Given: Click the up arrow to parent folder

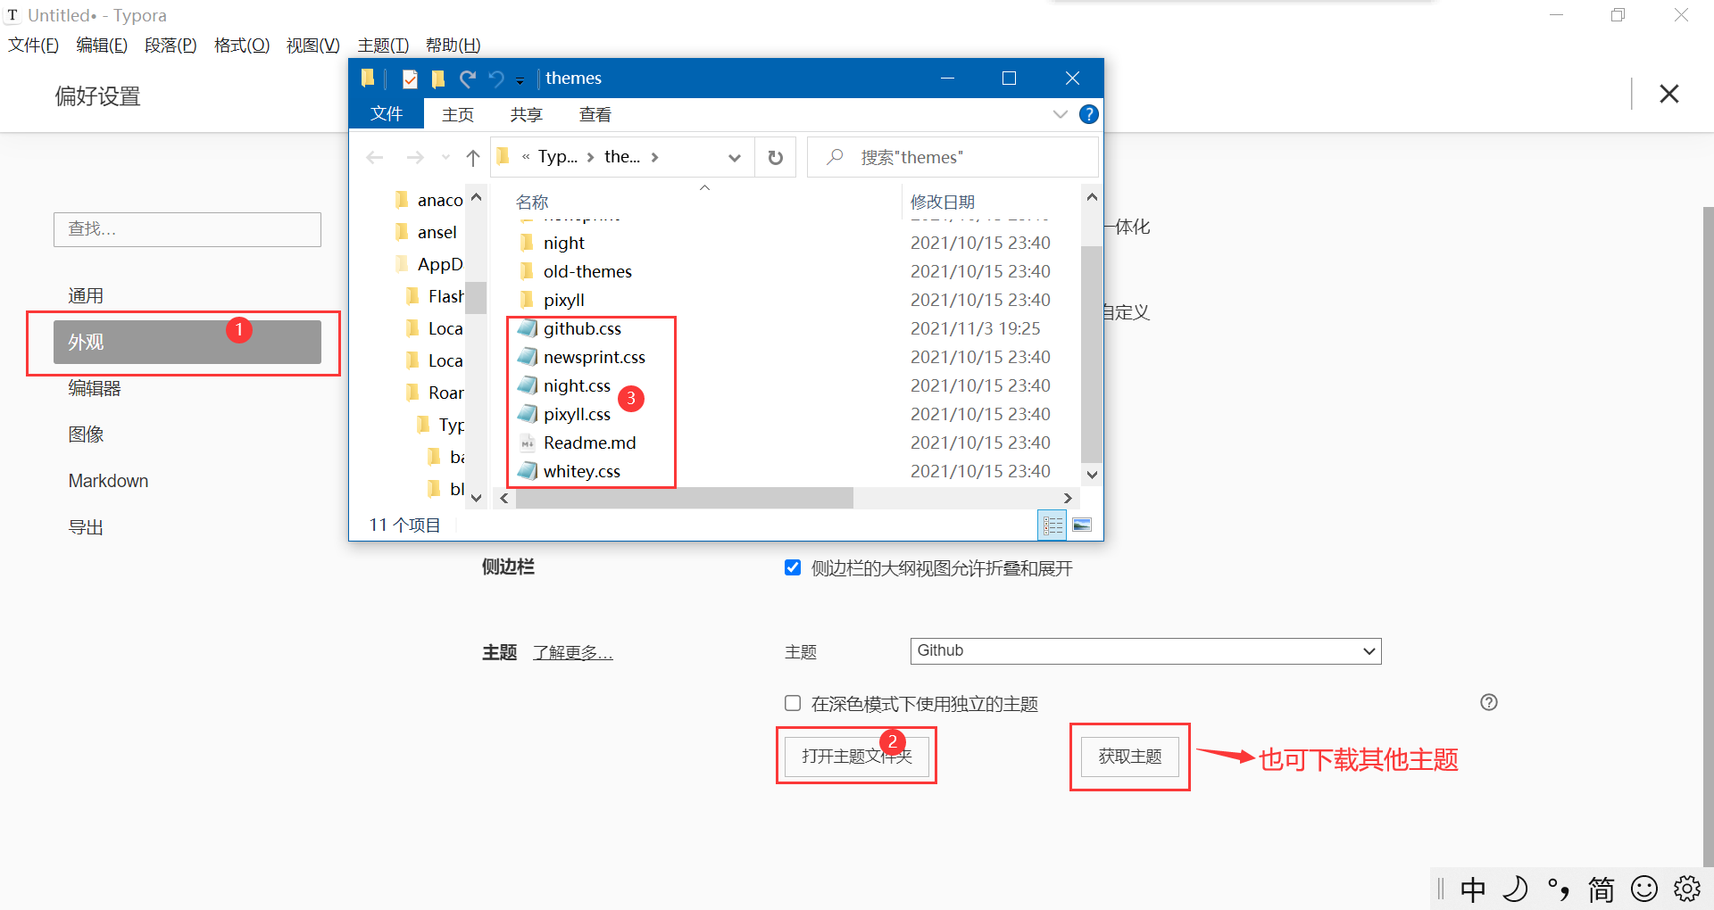Looking at the screenshot, I should tap(472, 157).
